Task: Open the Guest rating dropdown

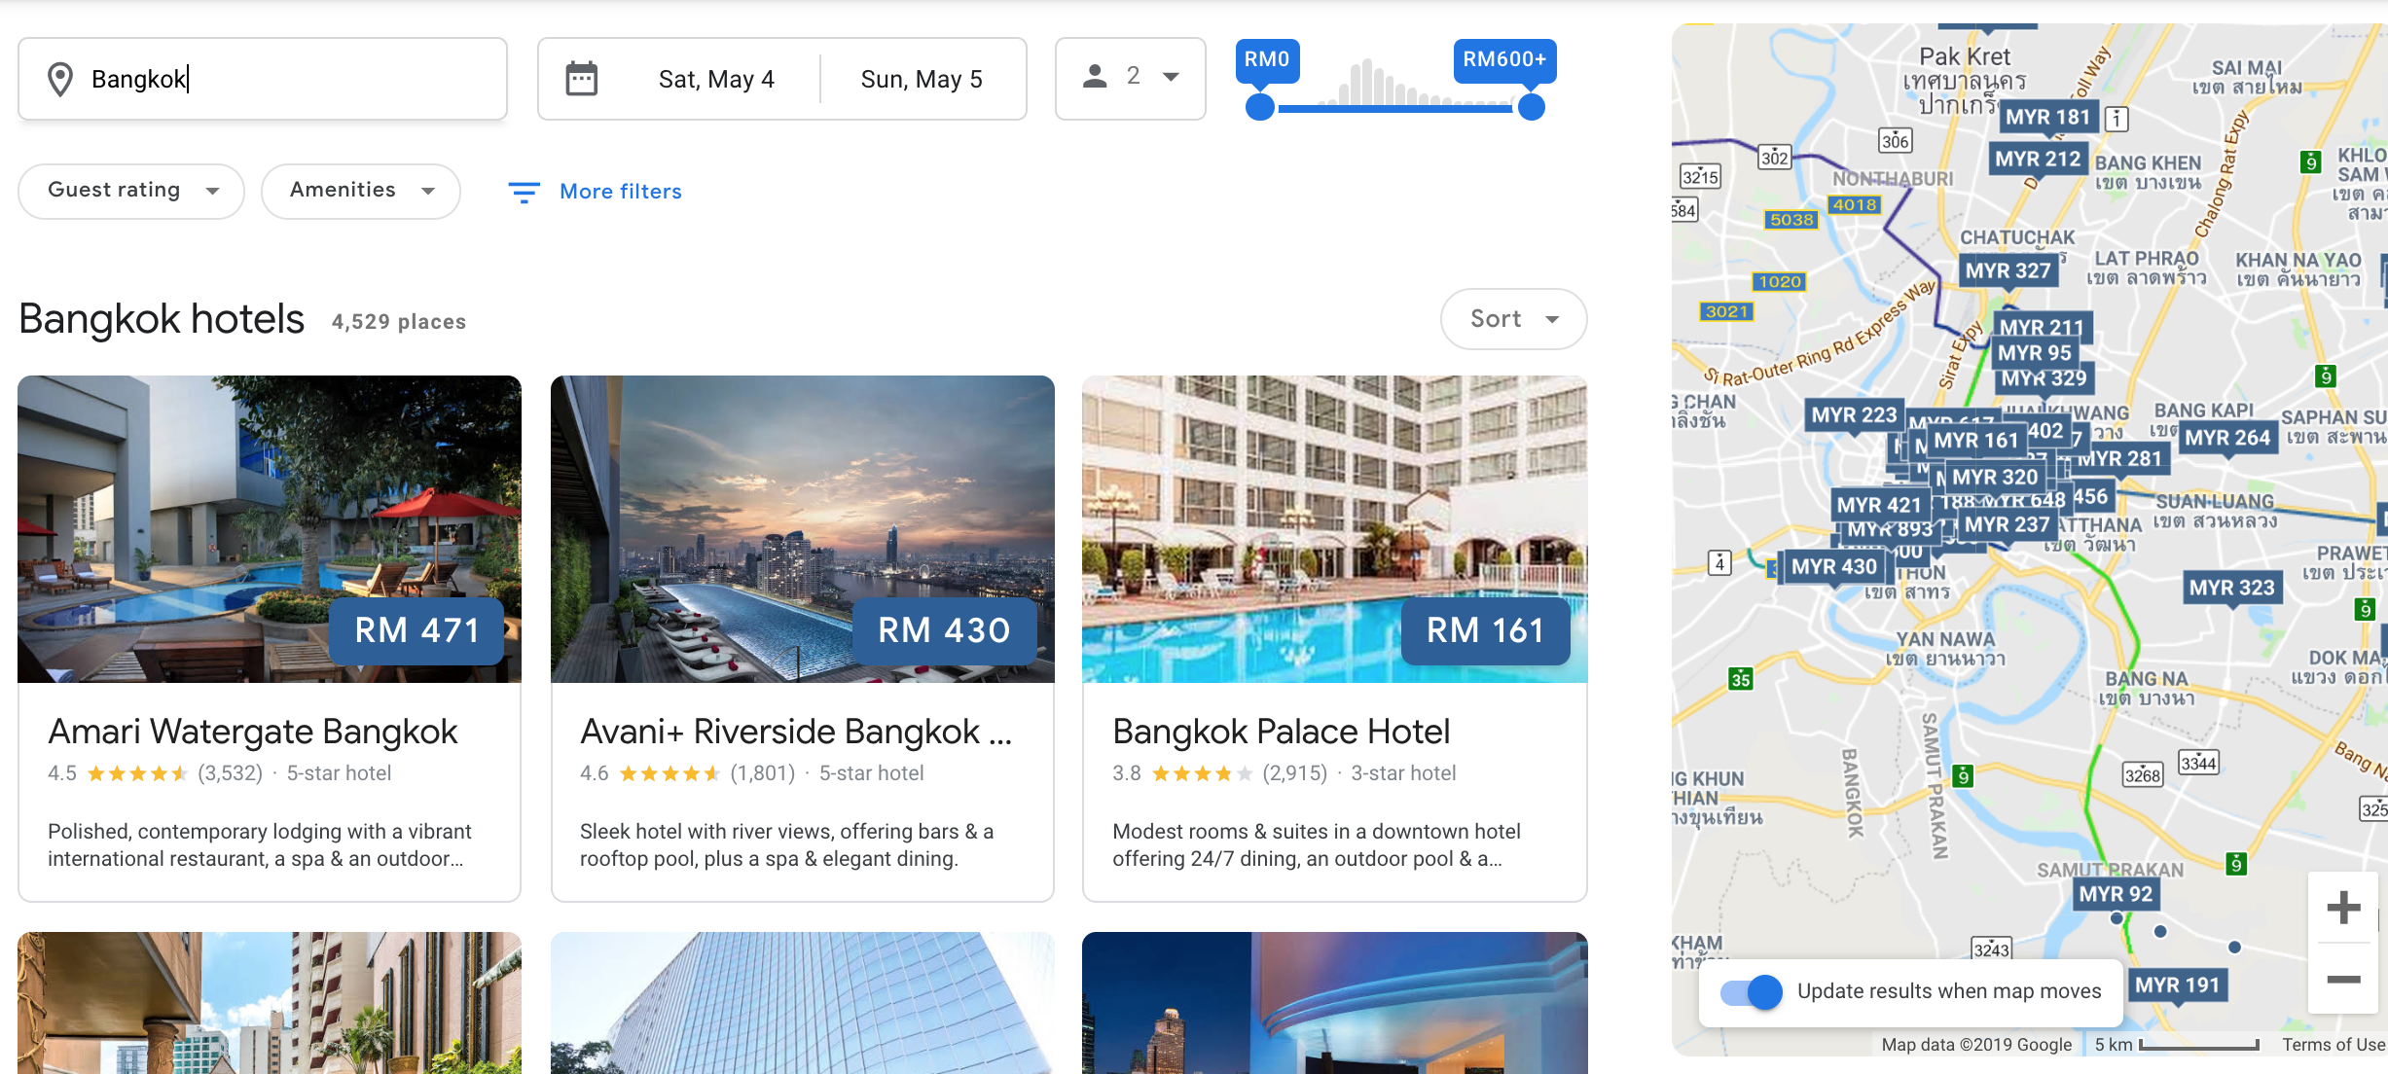Action: (131, 192)
